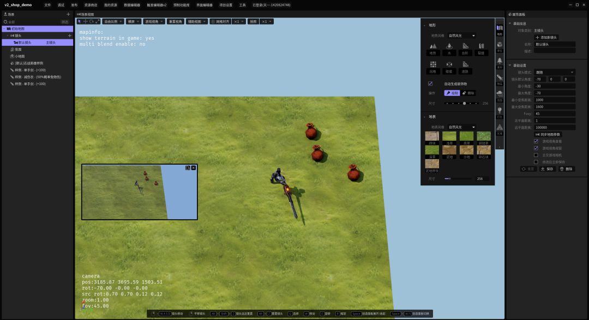
Task: Open the 游戏视角 view dropdown
Action: [154, 21]
